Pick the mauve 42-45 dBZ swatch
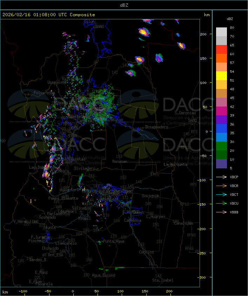 (x=221, y=102)
